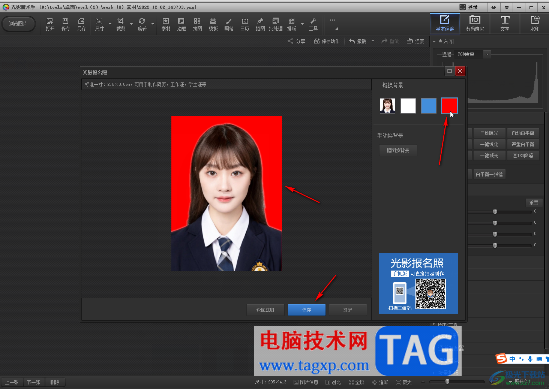Viewport: 549px width, 389px height.
Task: Click the 分享 (Share) icon
Action: pos(296,41)
